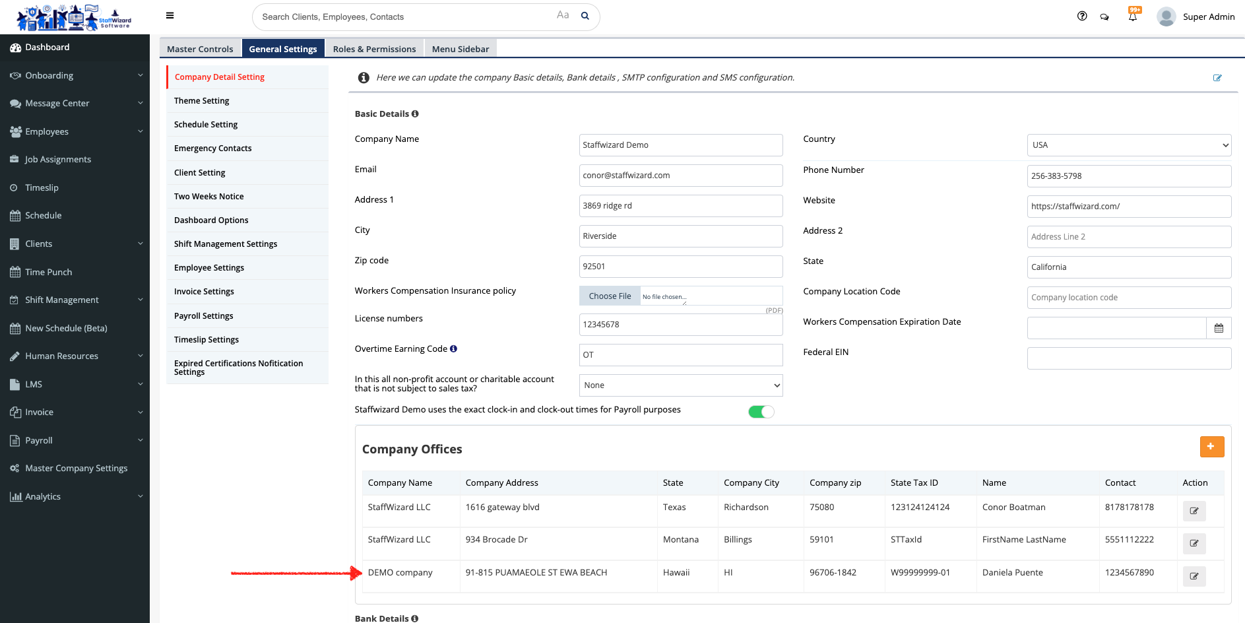
Task: Click the hamburger menu icon
Action: point(170,16)
